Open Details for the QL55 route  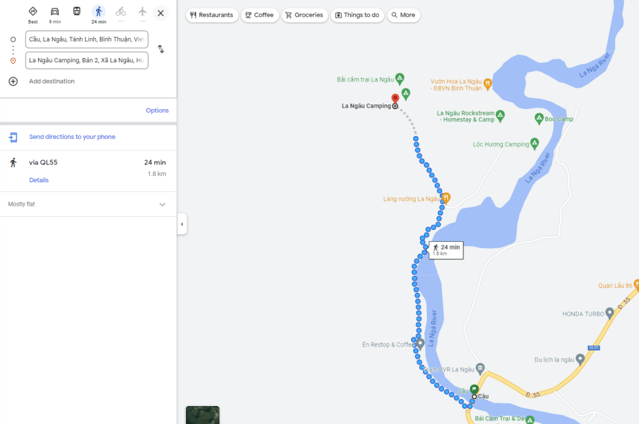[x=39, y=180]
